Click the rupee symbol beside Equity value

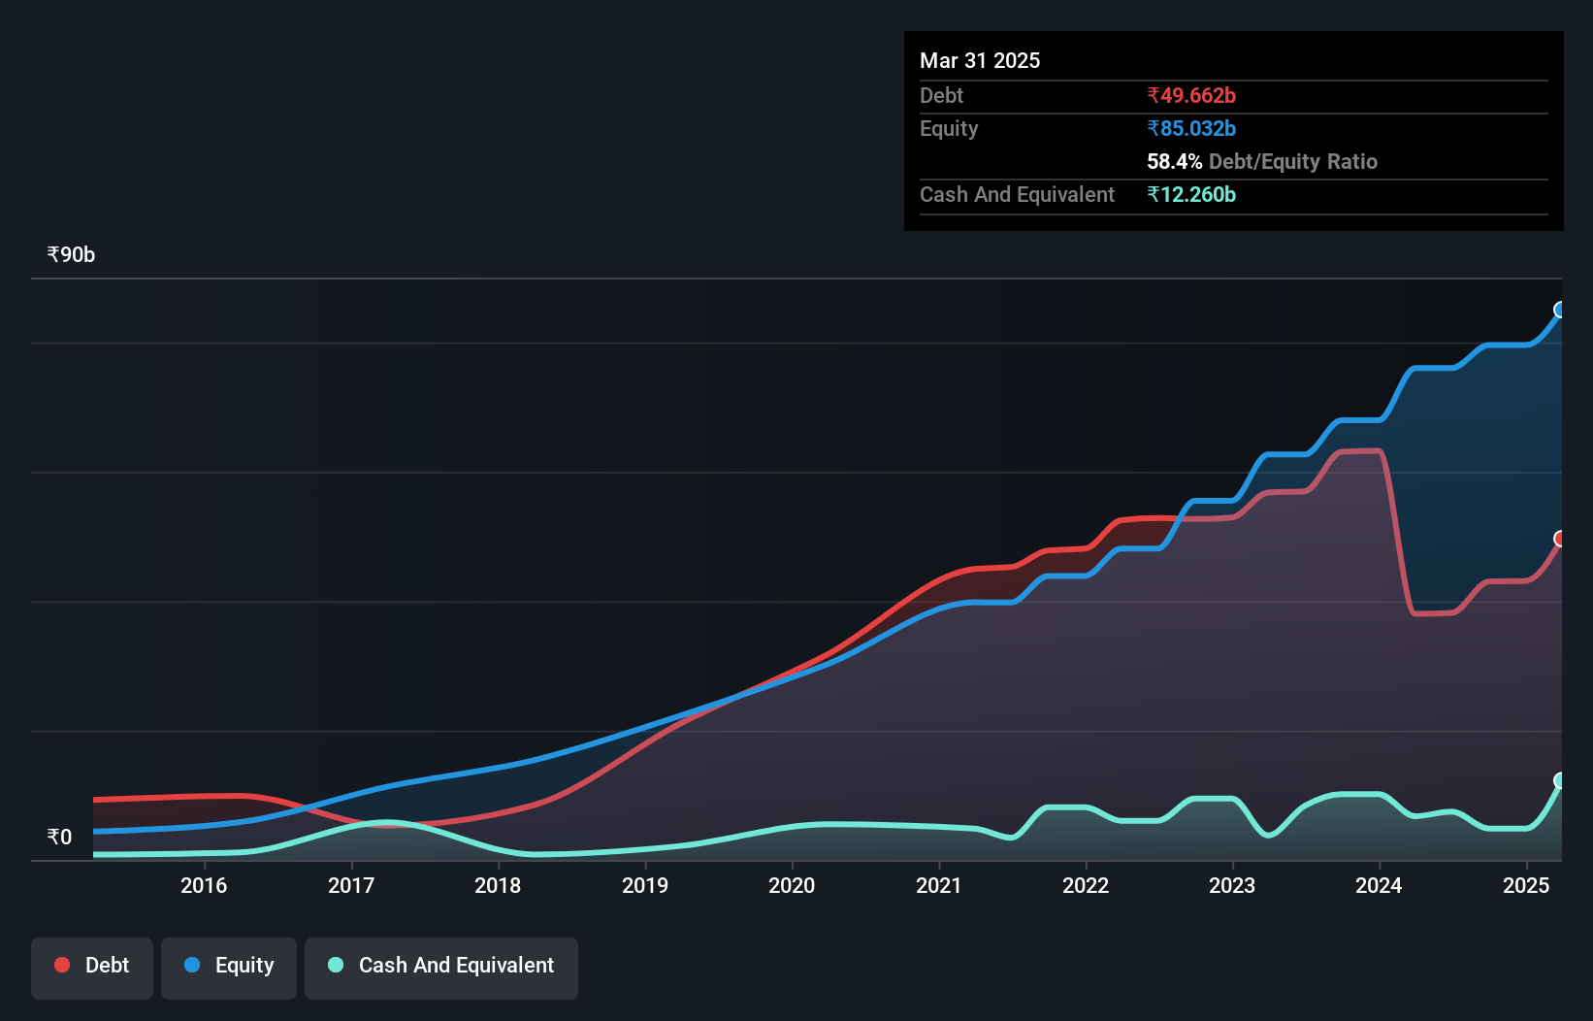1153,128
